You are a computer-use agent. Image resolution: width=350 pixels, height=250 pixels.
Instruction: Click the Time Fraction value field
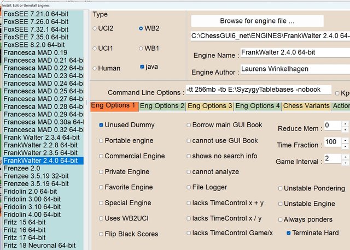pyautogui.click(x=332, y=142)
